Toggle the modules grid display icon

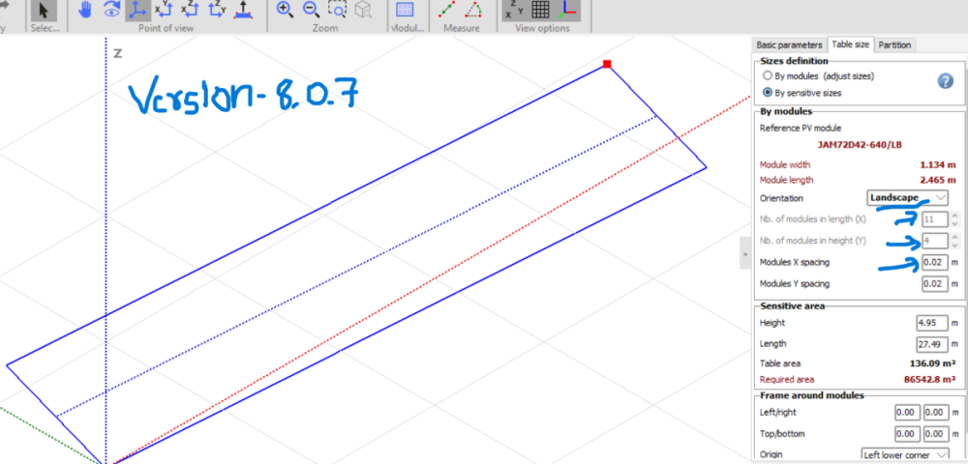point(405,11)
